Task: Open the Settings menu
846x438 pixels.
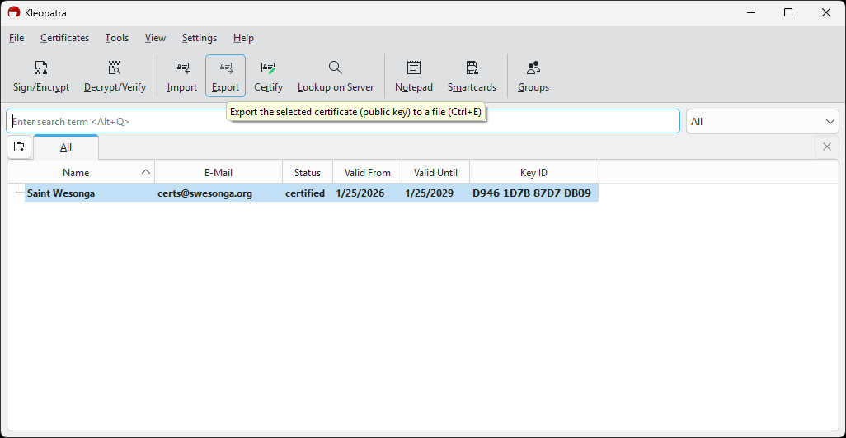Action: tap(200, 38)
